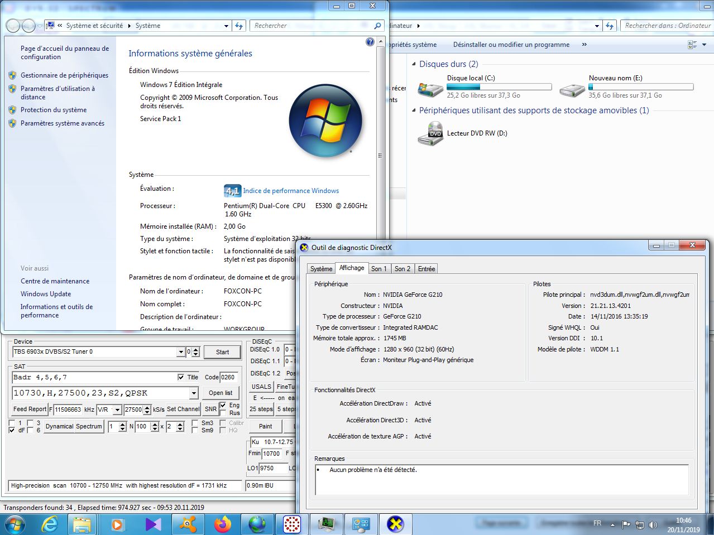
Task: Select the Lecteur DVD RW (D:) icon
Action: [x=430, y=134]
